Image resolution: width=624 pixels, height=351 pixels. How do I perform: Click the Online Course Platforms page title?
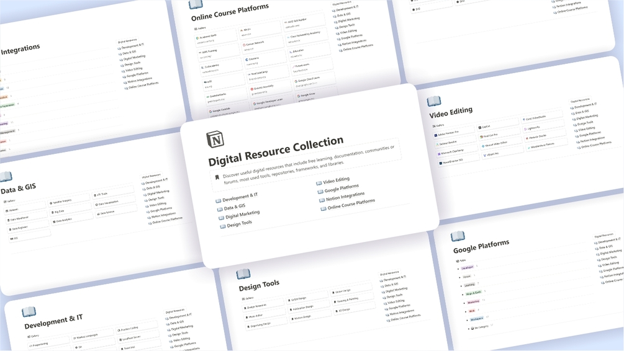230,12
